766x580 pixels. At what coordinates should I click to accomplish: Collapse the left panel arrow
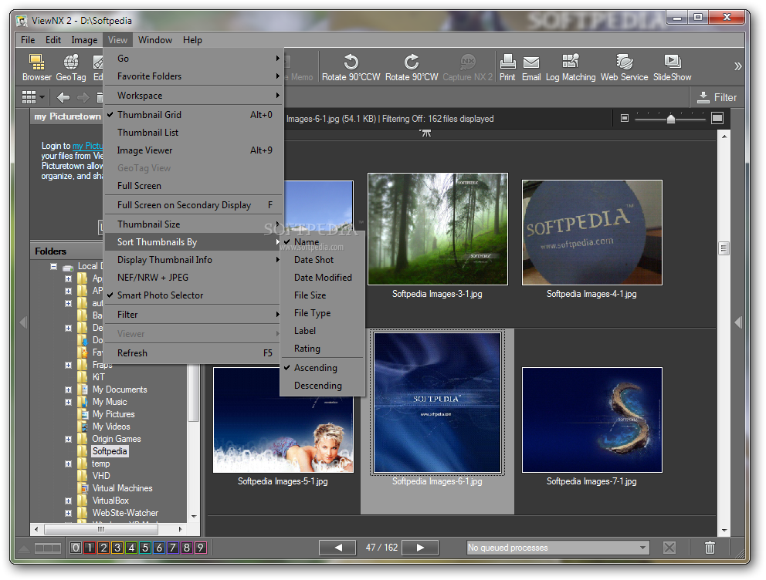[x=22, y=322]
